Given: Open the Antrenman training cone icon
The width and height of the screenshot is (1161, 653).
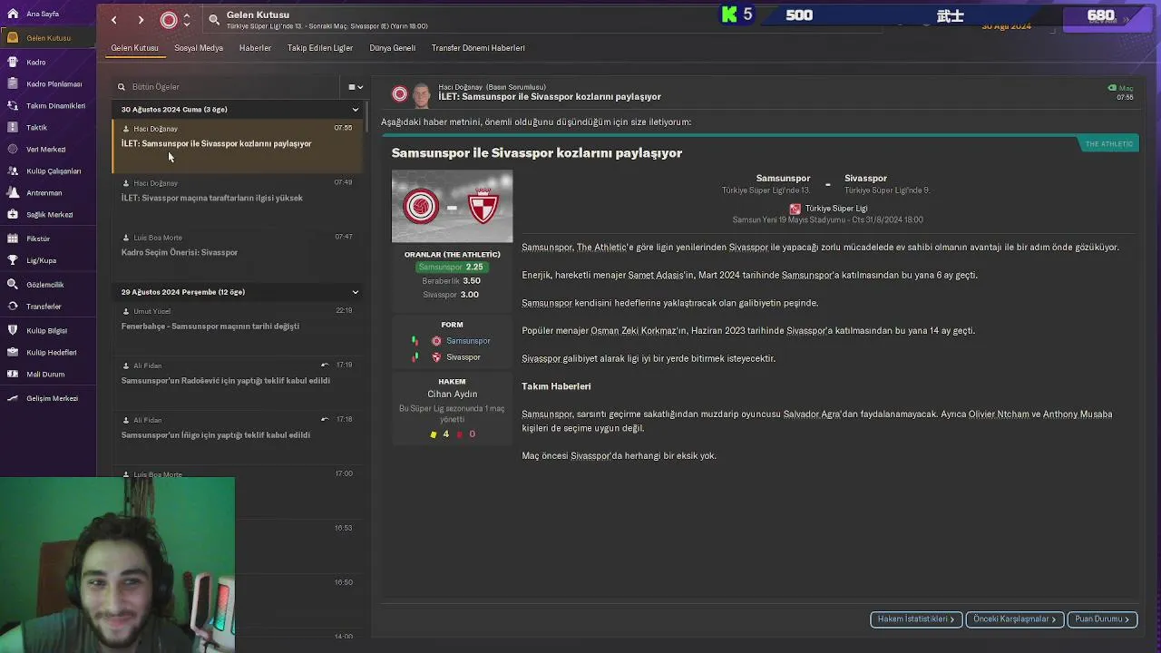Looking at the screenshot, I should point(13,192).
